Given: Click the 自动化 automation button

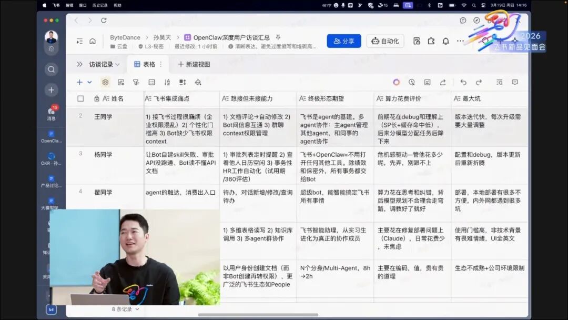Looking at the screenshot, I should 385,41.
